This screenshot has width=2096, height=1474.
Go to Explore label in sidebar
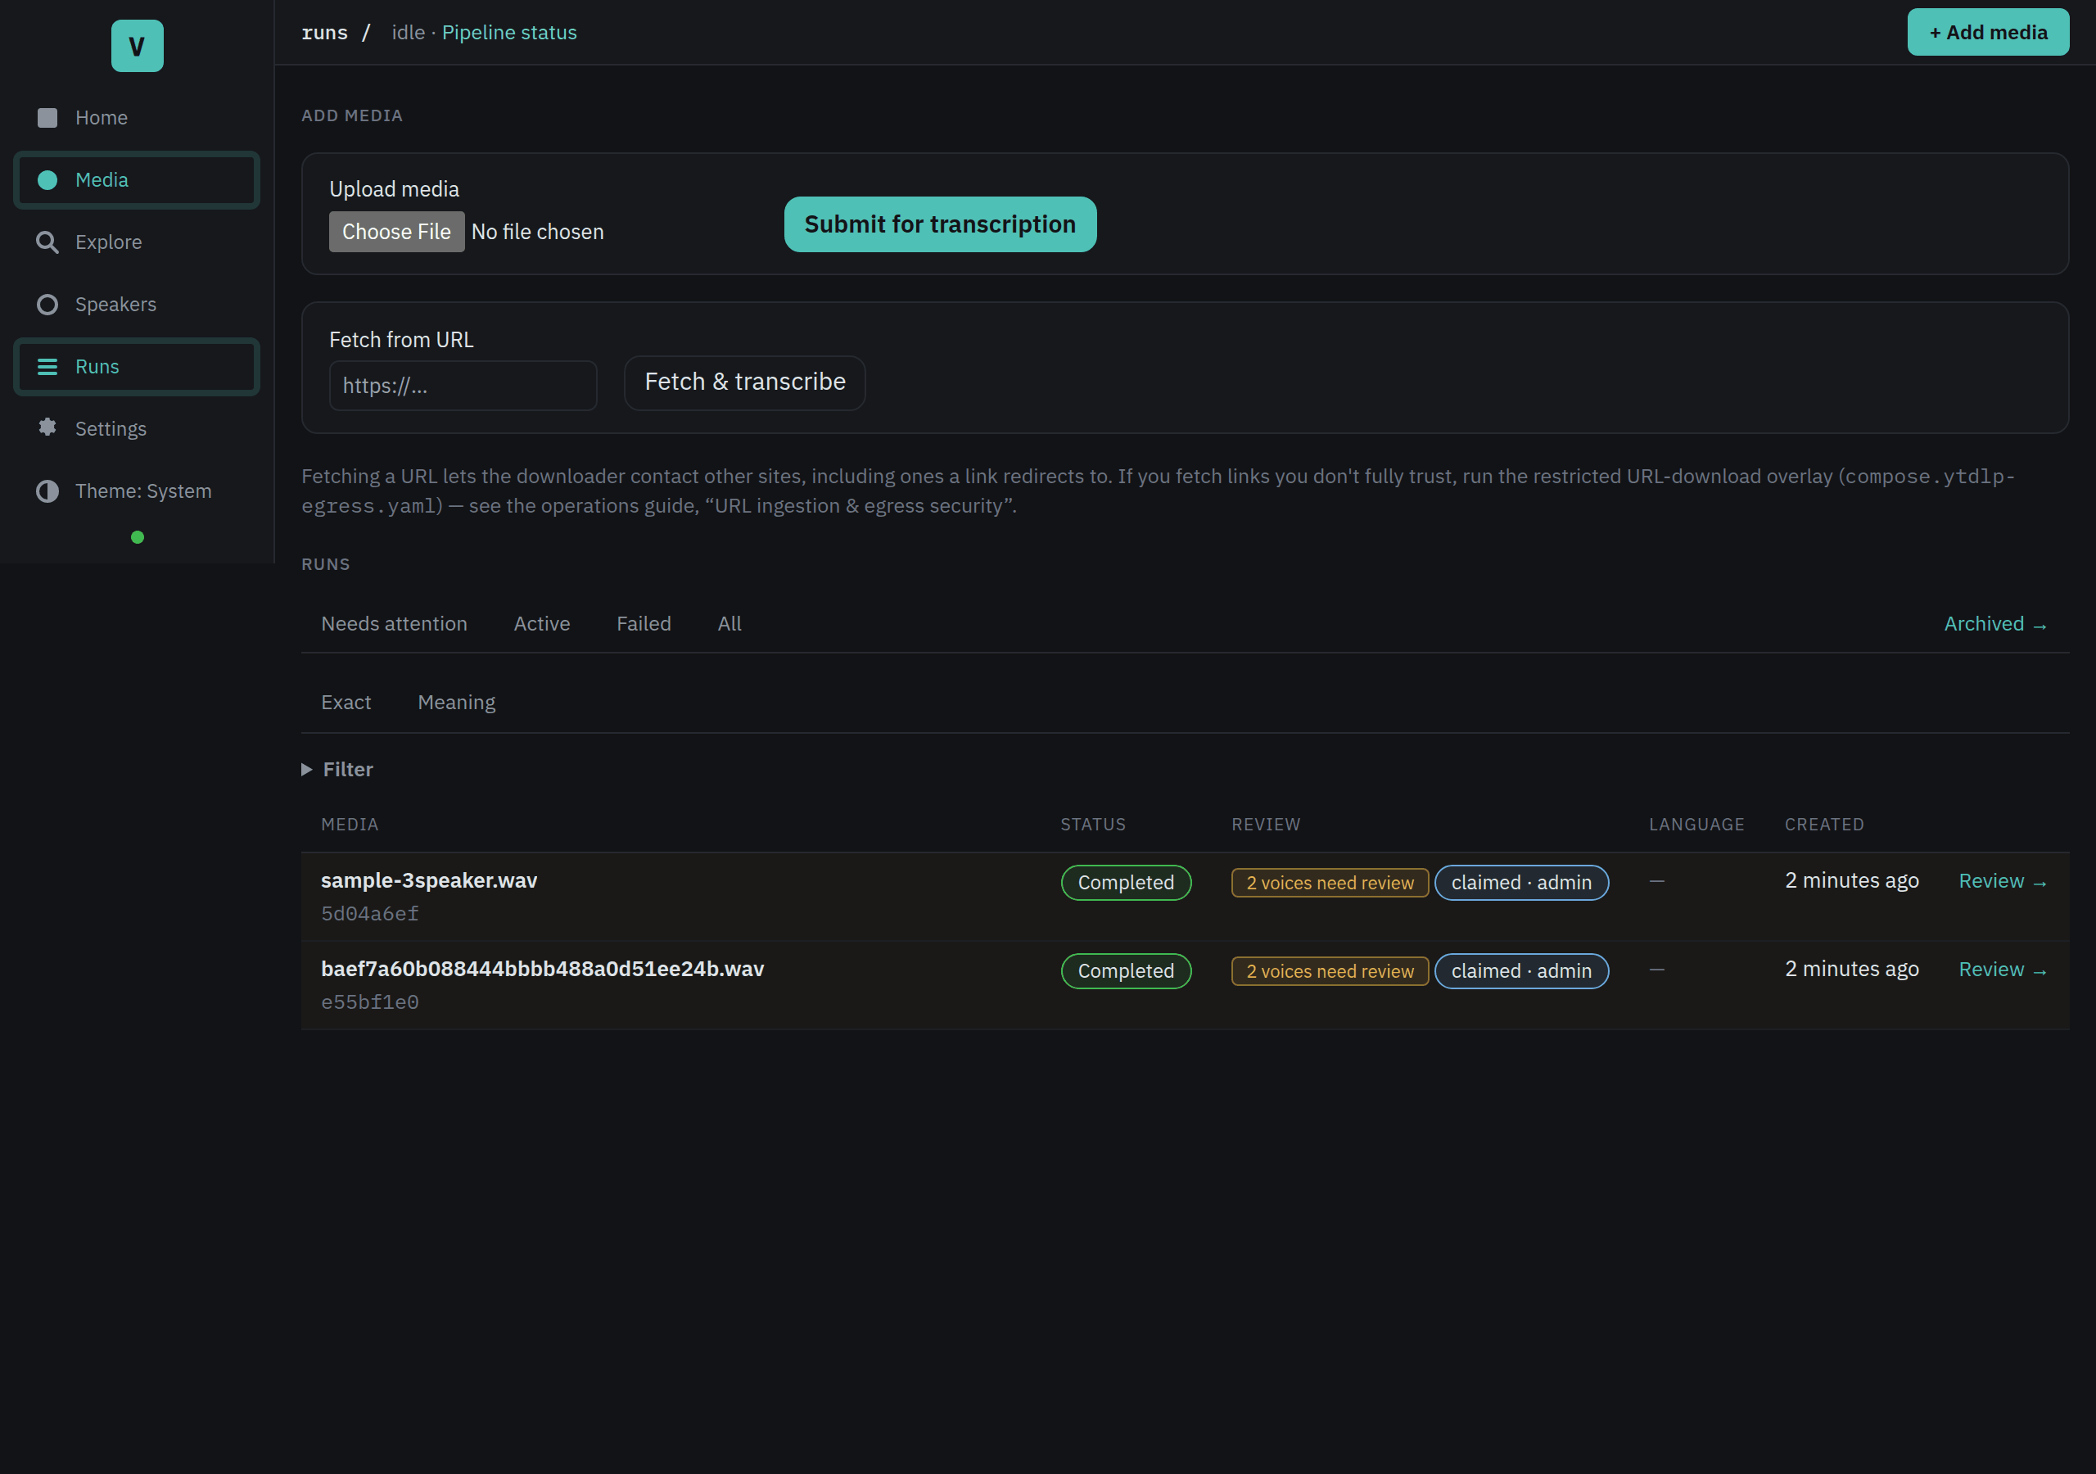[109, 242]
